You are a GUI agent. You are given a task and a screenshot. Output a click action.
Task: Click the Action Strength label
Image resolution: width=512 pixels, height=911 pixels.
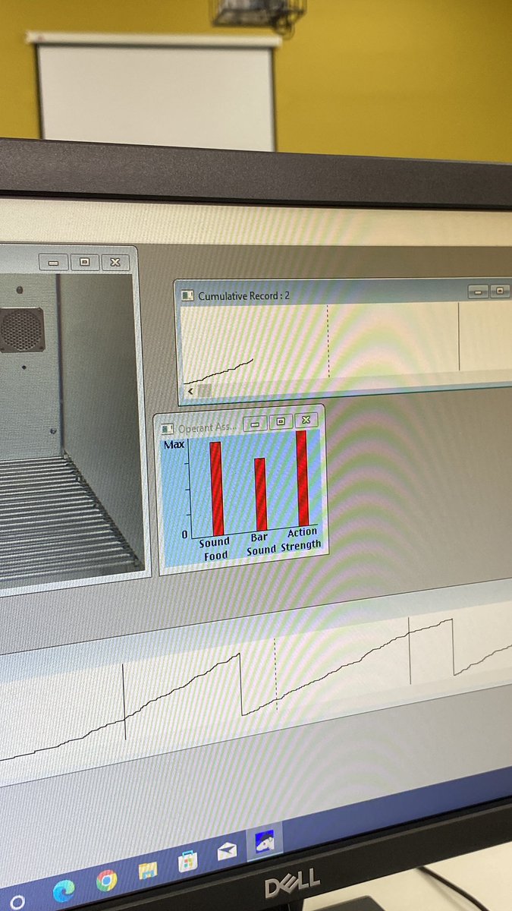click(x=302, y=538)
